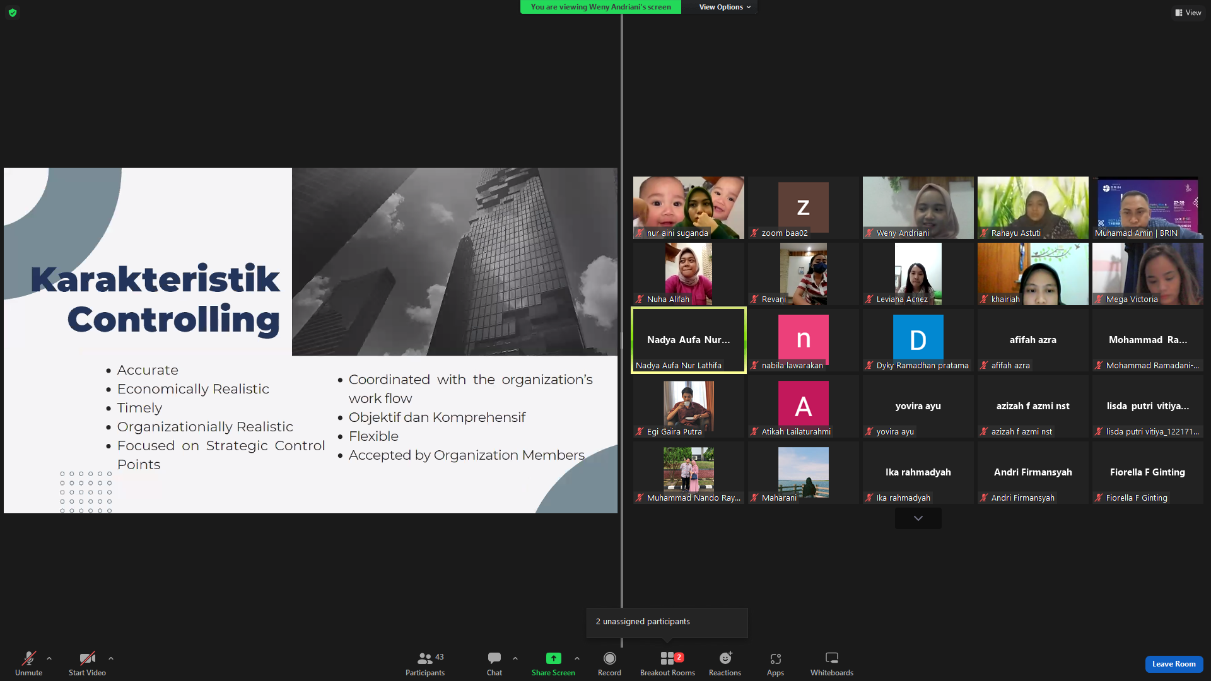Click Dyky Ramadhan pratama avatar tile
This screenshot has height=681, width=1211.
(918, 340)
